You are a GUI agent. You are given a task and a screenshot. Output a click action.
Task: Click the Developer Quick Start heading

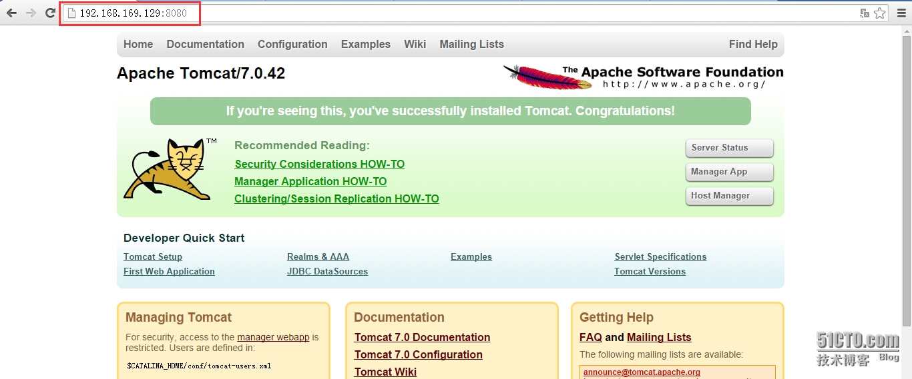[x=184, y=238]
